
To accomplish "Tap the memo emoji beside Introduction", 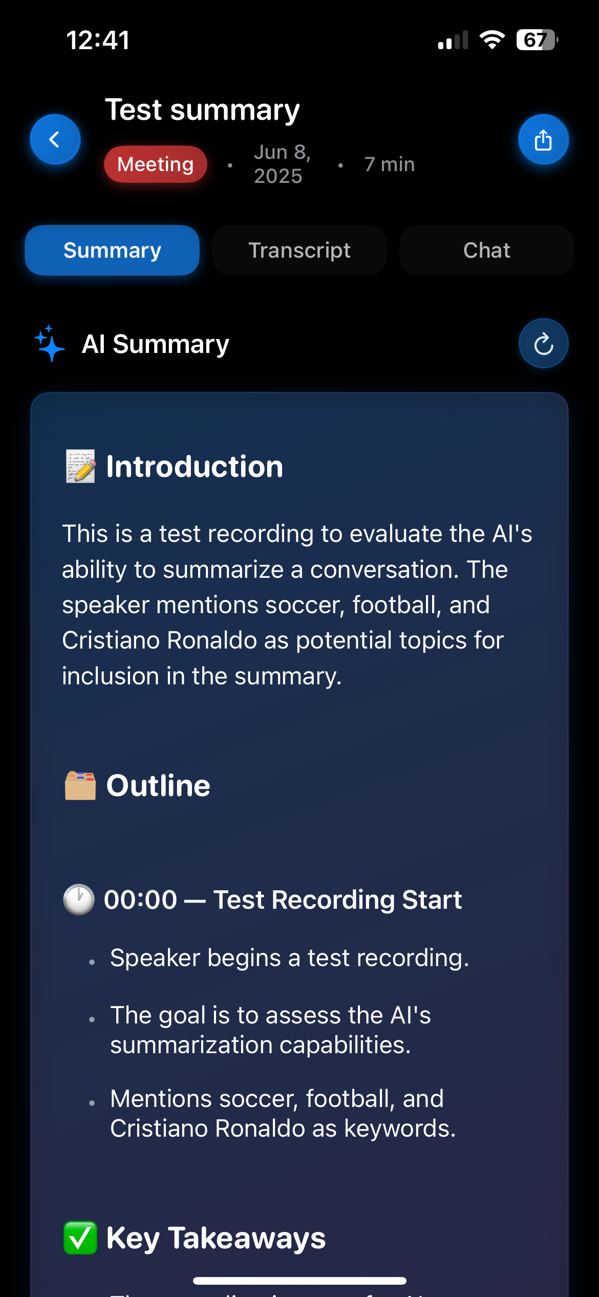I will [x=80, y=466].
